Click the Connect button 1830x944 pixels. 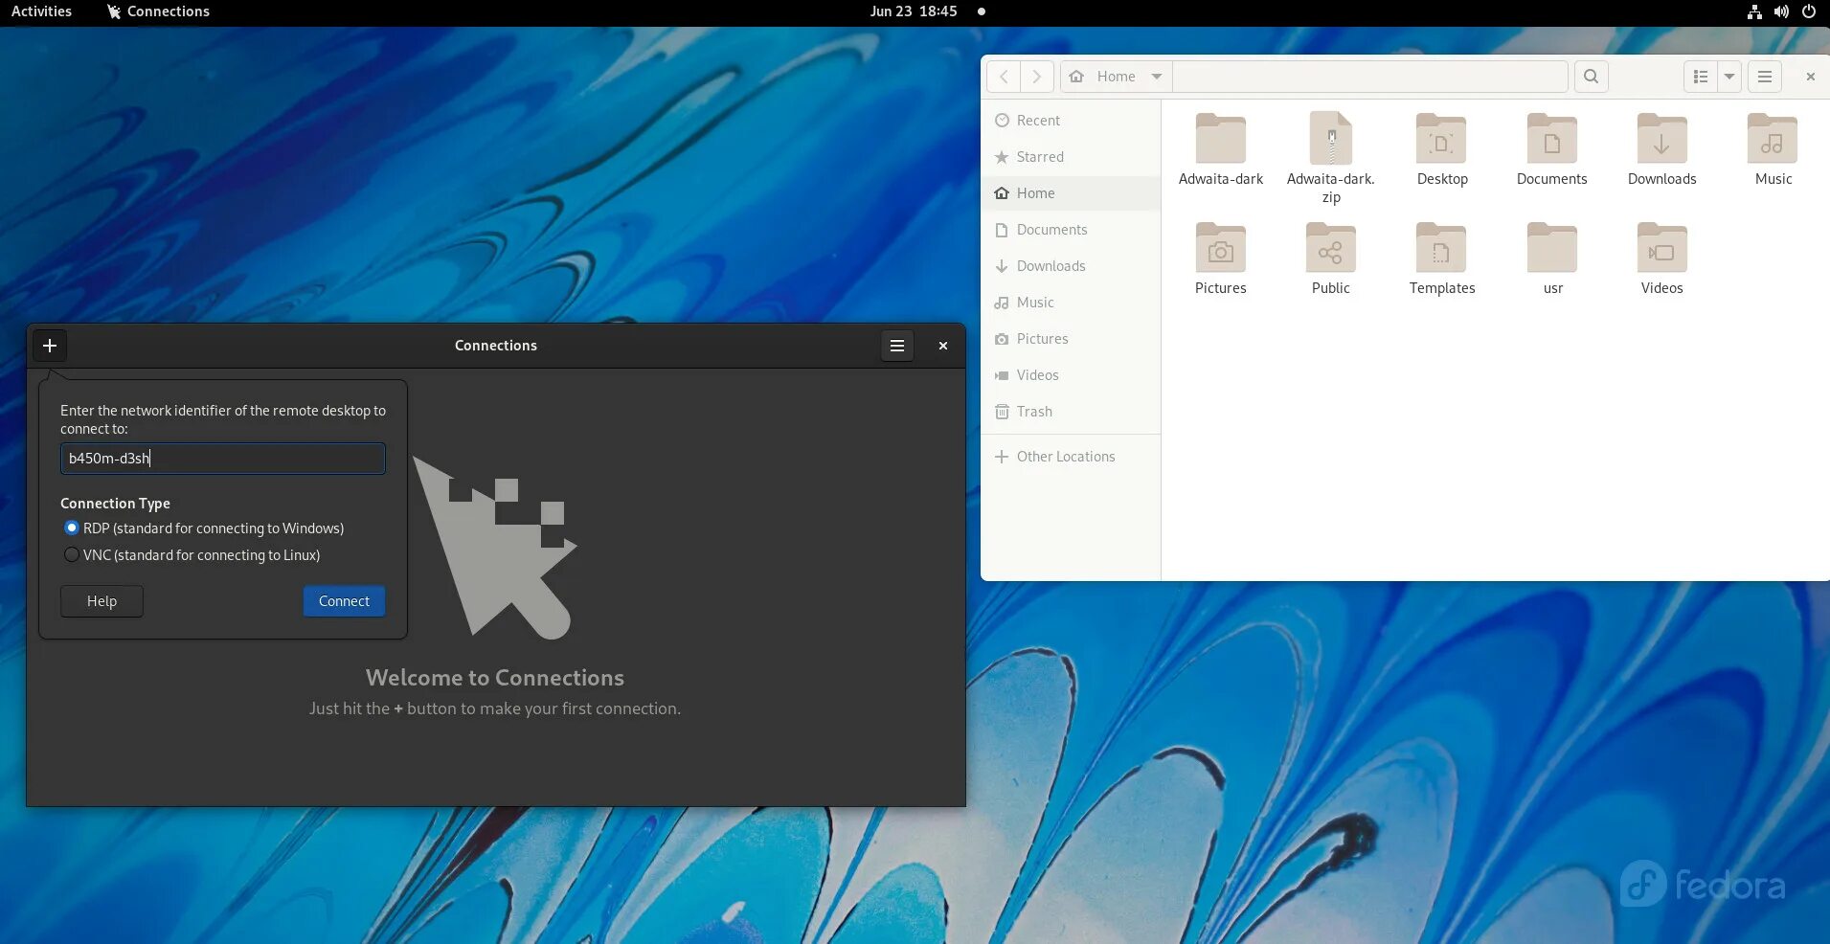pos(344,601)
